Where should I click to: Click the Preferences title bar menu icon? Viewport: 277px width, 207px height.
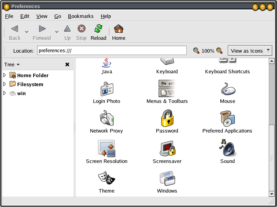pos(7,7)
